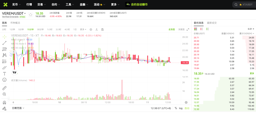This screenshot has height=113, width=256.
Task: Open the 活动 menu
Action: coord(99,4)
